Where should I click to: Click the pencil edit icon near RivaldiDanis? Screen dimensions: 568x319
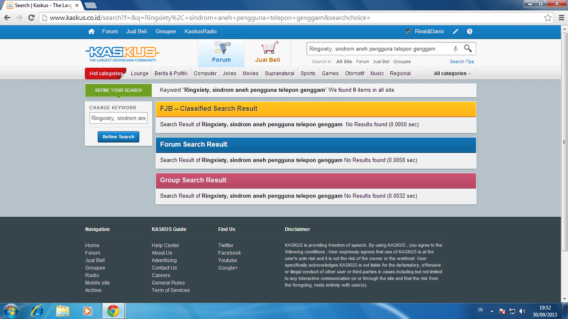pos(455,31)
